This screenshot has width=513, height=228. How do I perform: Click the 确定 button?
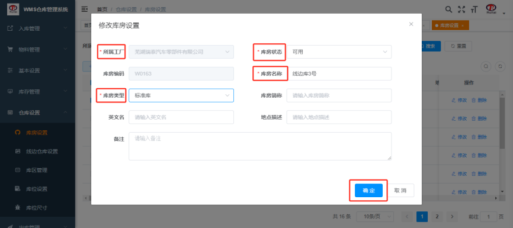click(x=368, y=190)
